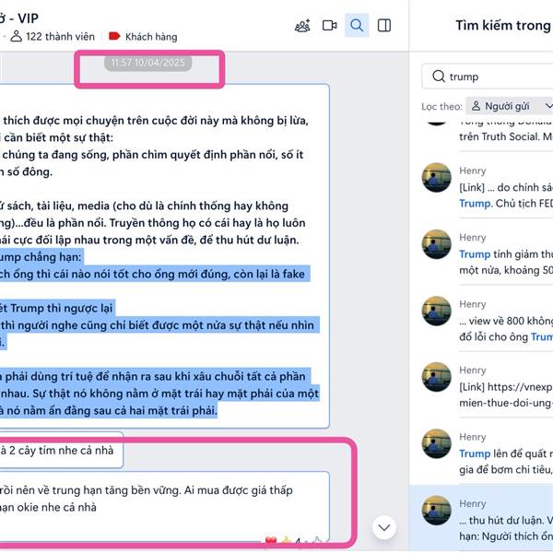Click the red Khách hàng tag label
553x553 pixels.
pos(143,36)
